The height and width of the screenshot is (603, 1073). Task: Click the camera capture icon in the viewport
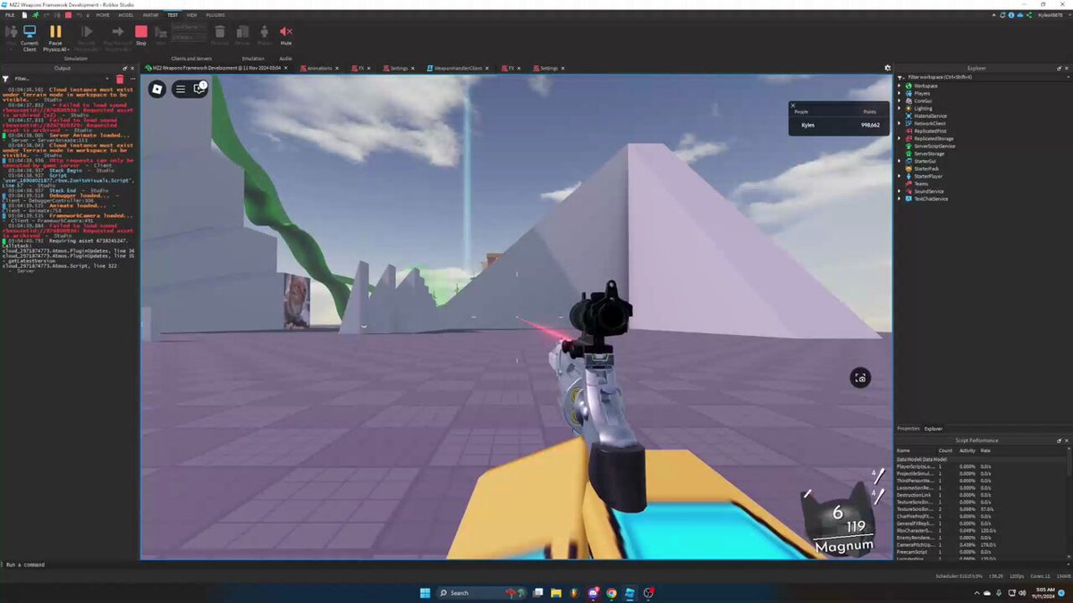pyautogui.click(x=859, y=378)
